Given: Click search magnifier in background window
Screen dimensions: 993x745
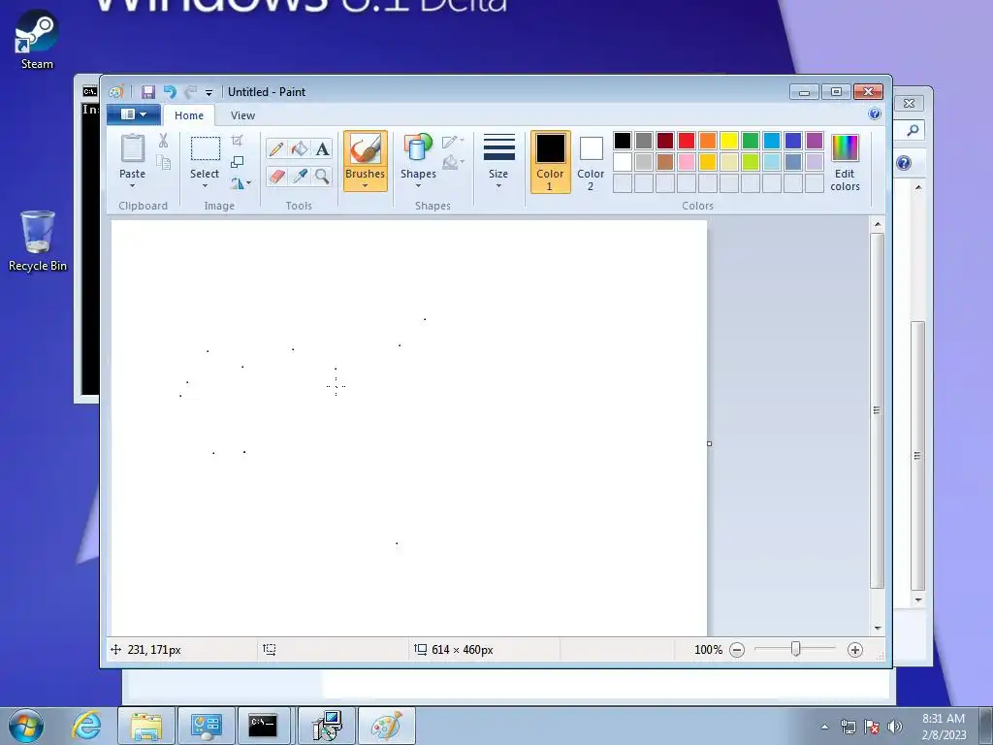Looking at the screenshot, I should pyautogui.click(x=913, y=131).
